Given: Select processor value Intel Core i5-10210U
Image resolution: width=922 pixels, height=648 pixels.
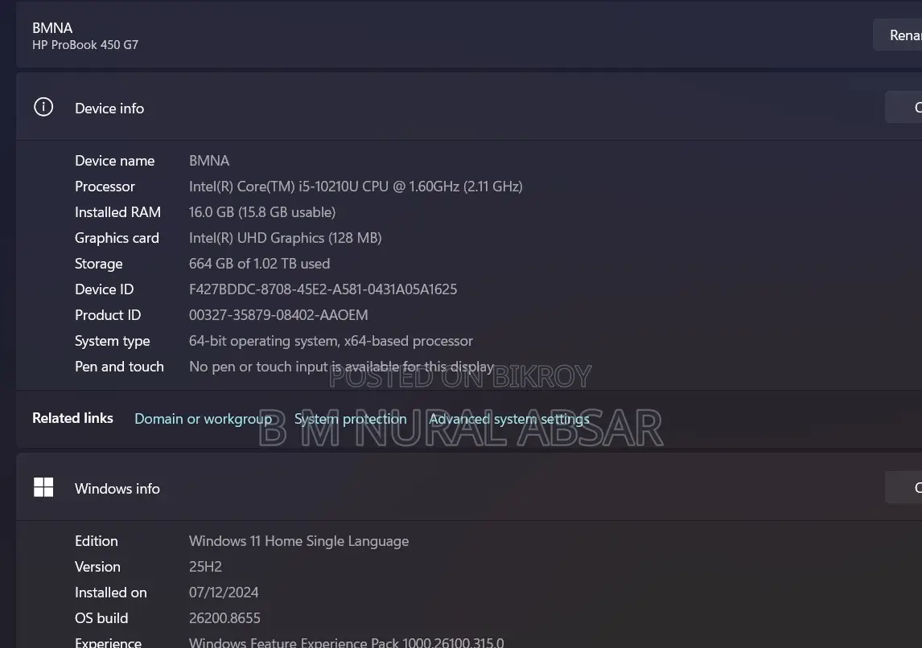Looking at the screenshot, I should 356,187.
